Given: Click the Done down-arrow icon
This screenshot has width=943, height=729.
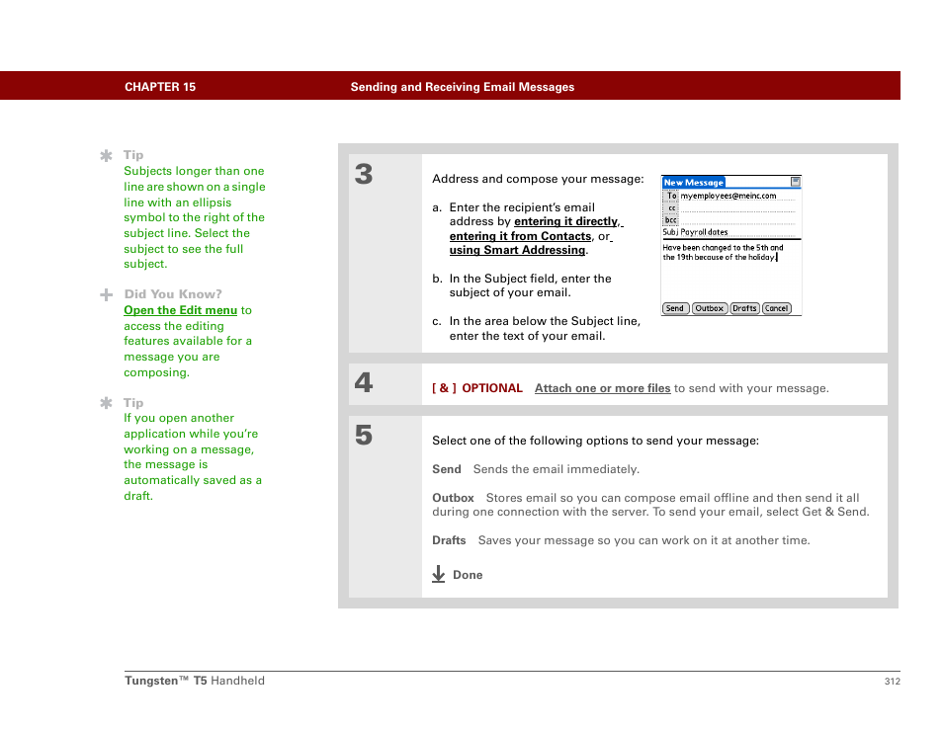Looking at the screenshot, I should coord(439,574).
